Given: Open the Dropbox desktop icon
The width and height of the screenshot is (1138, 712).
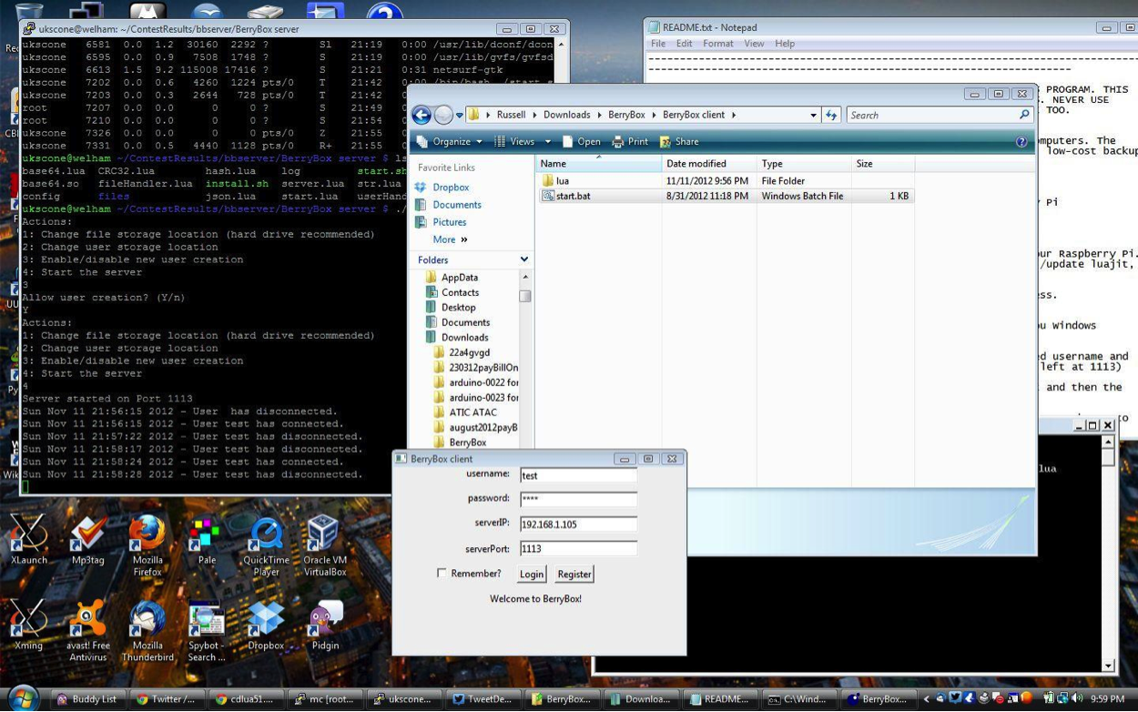Looking at the screenshot, I should coord(266,621).
